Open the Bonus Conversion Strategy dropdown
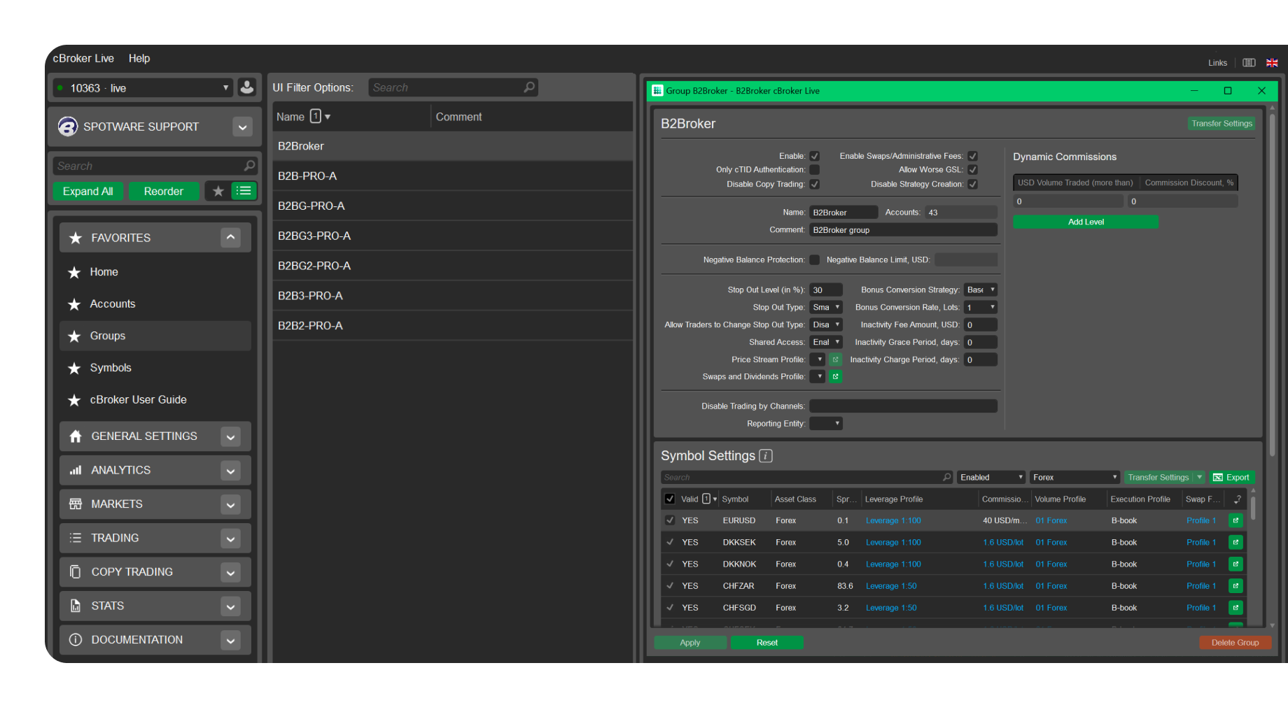 point(981,290)
